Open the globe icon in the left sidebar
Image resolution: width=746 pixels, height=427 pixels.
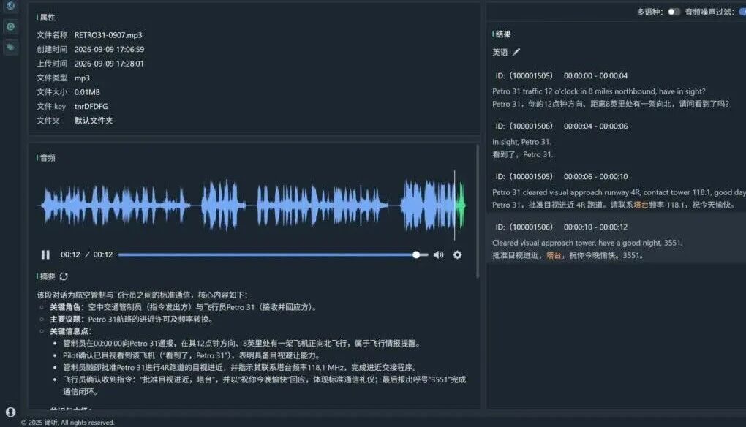(10, 6)
